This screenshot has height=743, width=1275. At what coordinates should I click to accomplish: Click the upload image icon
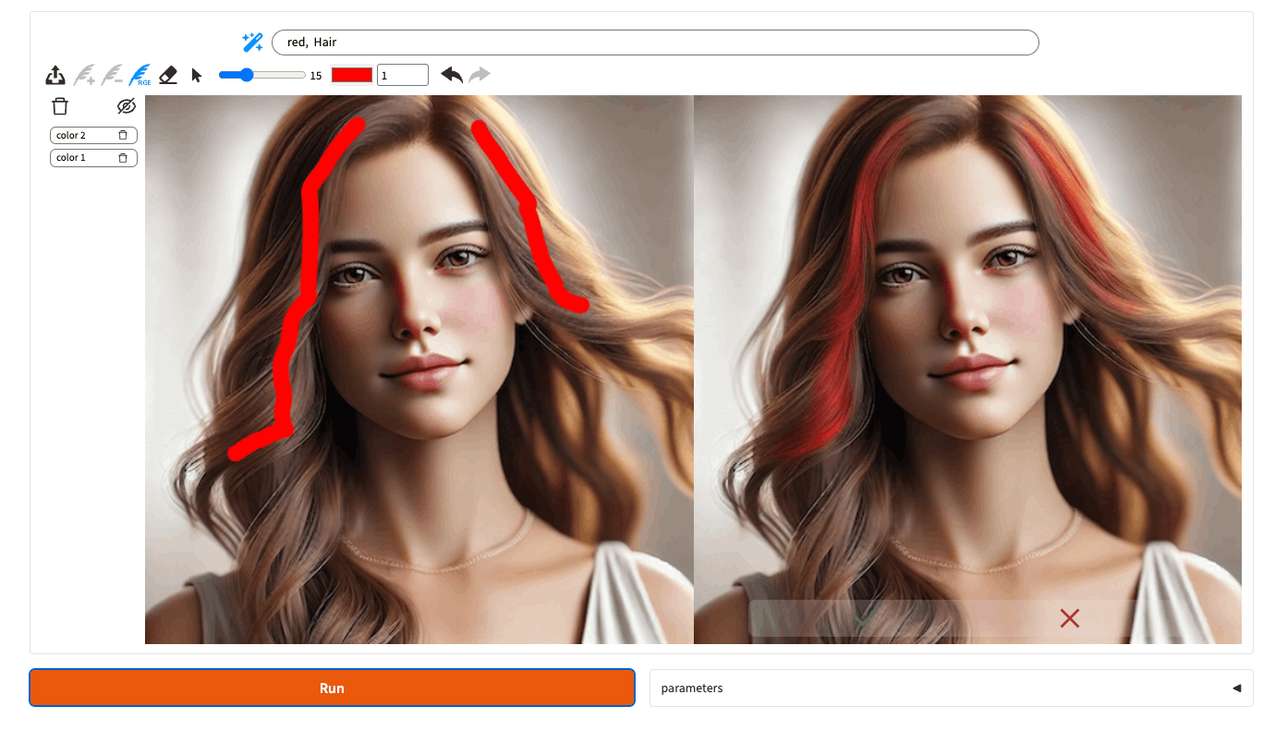55,76
